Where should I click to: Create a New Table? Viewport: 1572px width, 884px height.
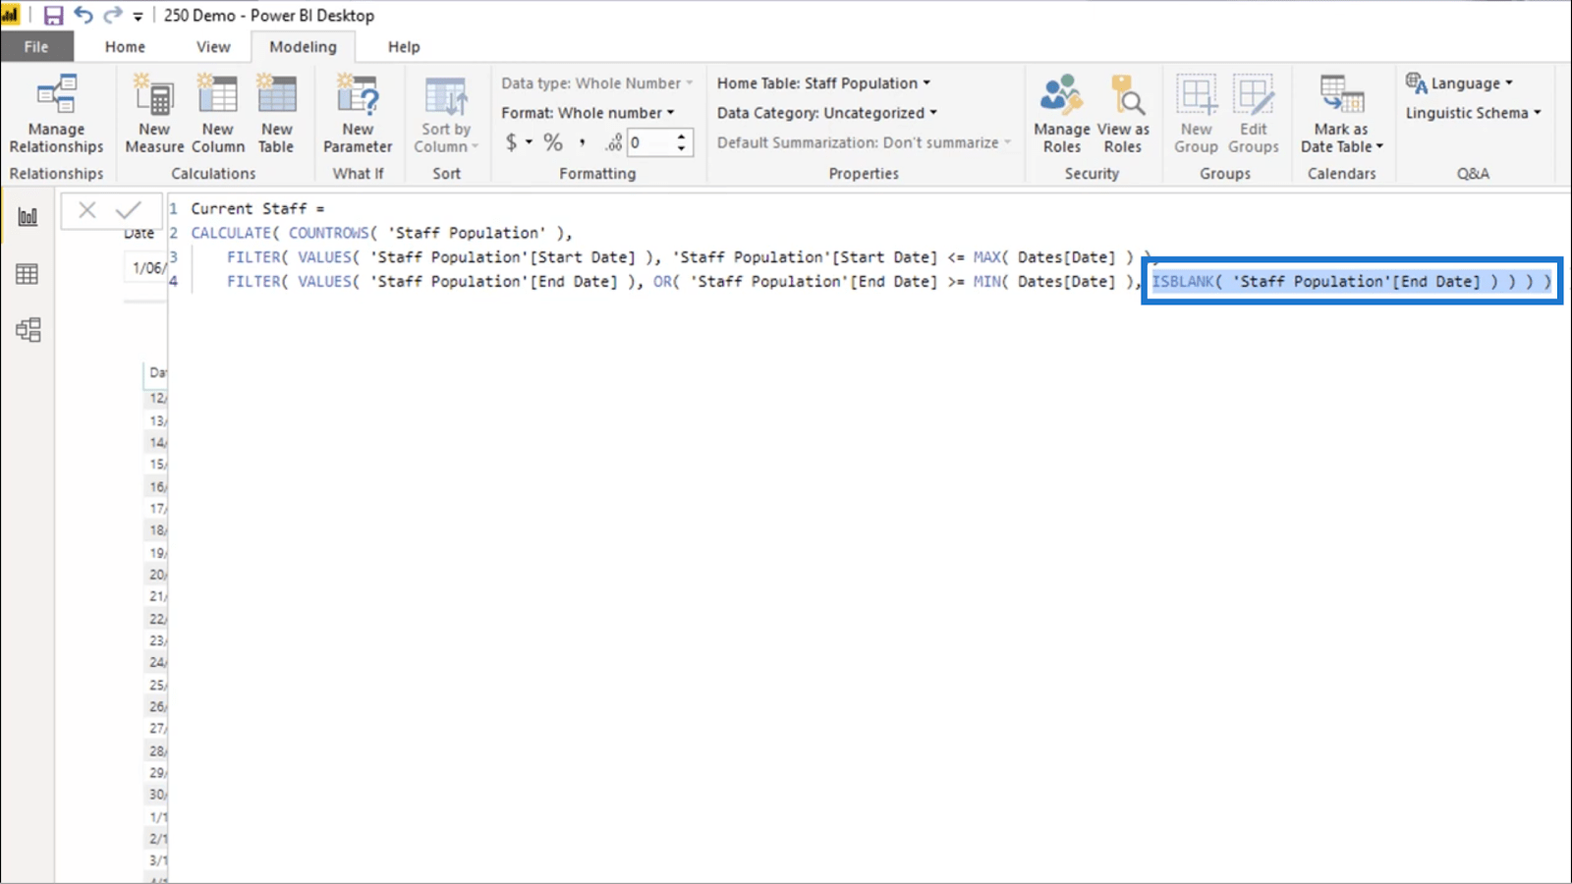(x=277, y=114)
